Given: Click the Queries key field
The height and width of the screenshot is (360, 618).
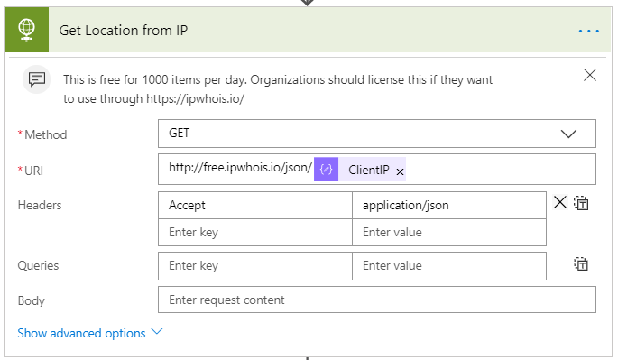Looking at the screenshot, I should [255, 266].
